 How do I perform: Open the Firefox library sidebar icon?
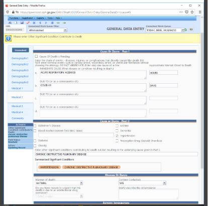[200, 12]
